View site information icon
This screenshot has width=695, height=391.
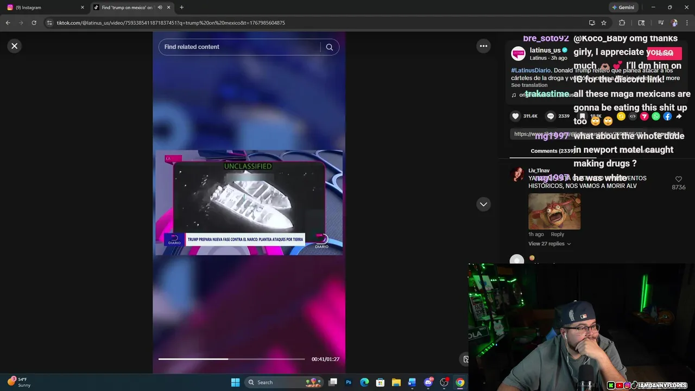[x=49, y=23]
